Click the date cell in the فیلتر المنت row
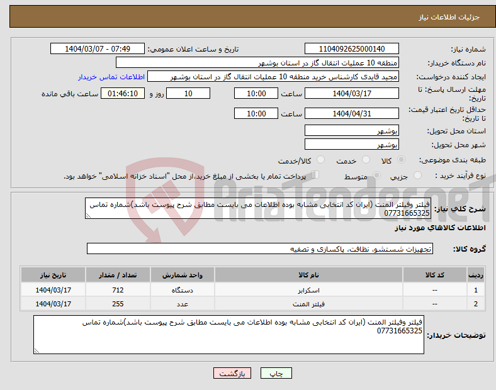496x390 pixels. pos(53,304)
